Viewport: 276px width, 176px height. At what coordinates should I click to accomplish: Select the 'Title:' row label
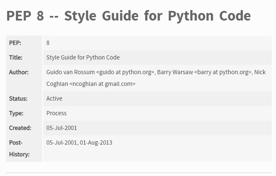pos(15,57)
